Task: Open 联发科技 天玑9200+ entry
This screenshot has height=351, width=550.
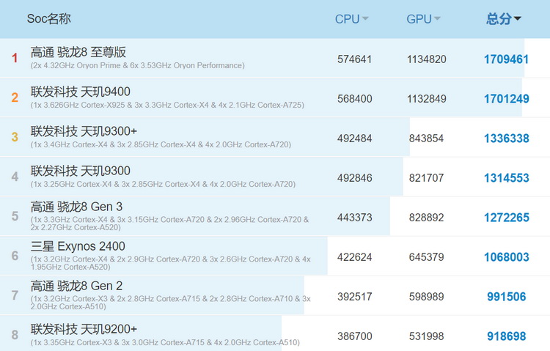Action: click(84, 329)
